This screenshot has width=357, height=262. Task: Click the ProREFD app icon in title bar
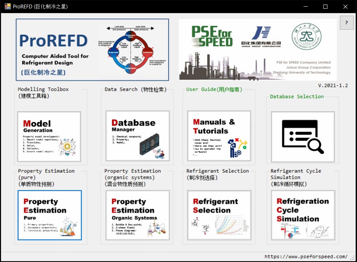coord(7,6)
